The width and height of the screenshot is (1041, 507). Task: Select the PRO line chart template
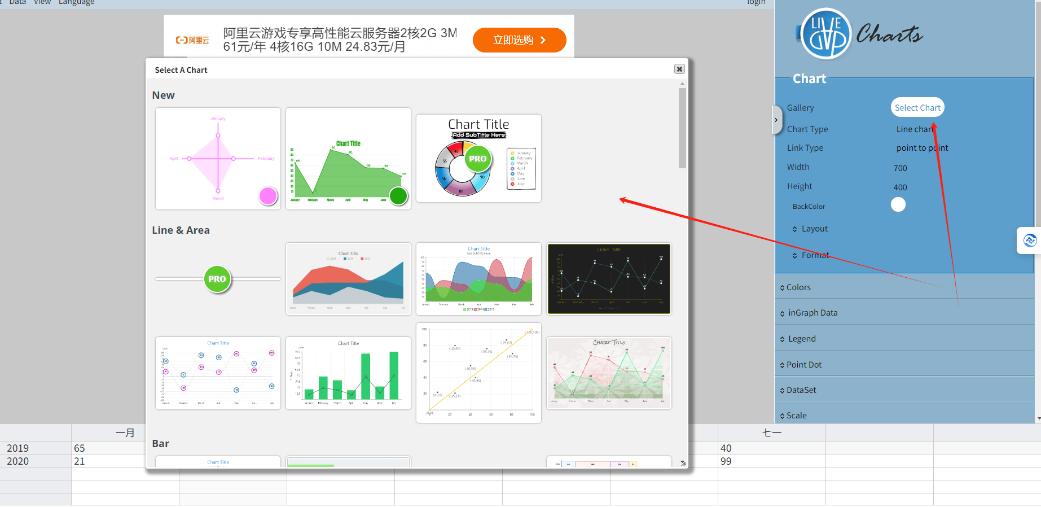[x=218, y=279]
